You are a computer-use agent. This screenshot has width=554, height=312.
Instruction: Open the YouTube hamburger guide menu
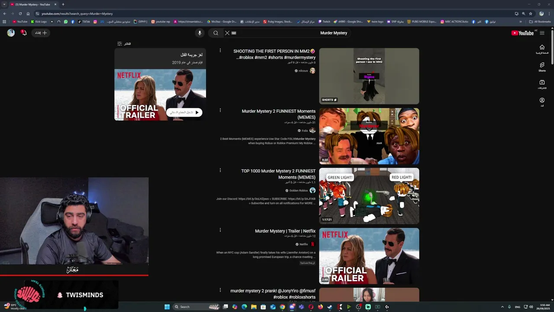(542, 33)
